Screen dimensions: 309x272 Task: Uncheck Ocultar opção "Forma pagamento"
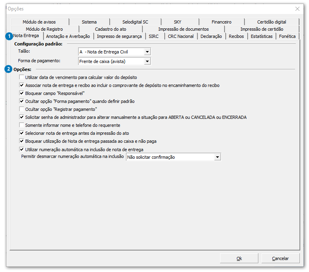tap(22, 101)
